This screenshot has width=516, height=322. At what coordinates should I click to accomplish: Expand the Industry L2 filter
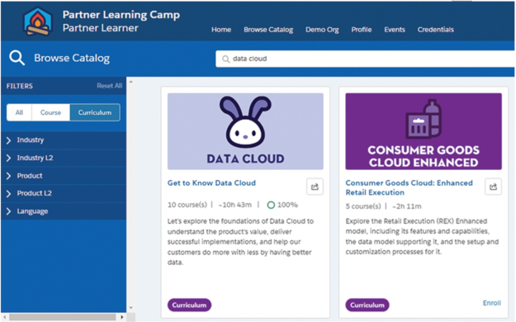coord(64,158)
